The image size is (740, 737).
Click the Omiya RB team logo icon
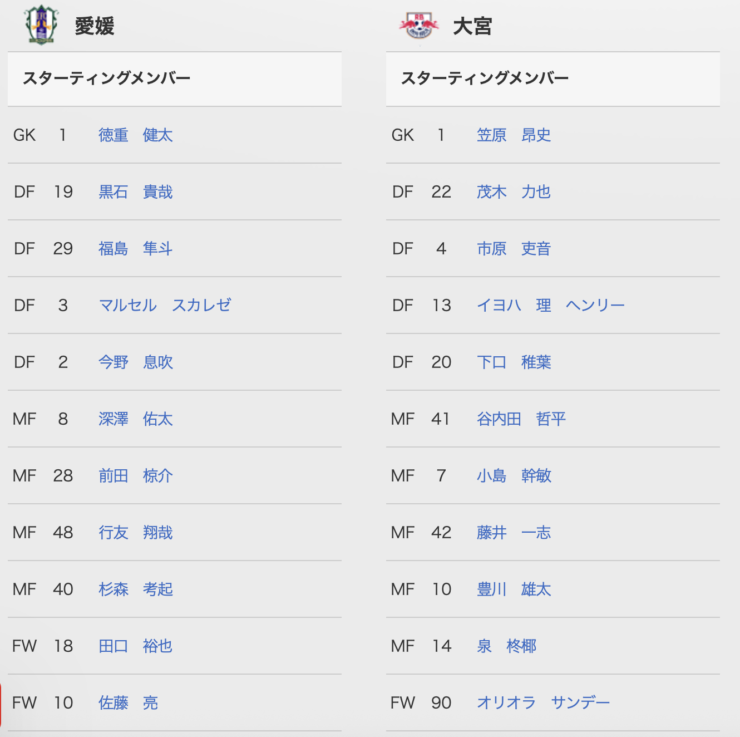tap(419, 26)
